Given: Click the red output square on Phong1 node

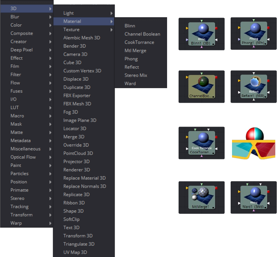Looking at the screenshot, I should pyautogui.click(x=268, y=28).
